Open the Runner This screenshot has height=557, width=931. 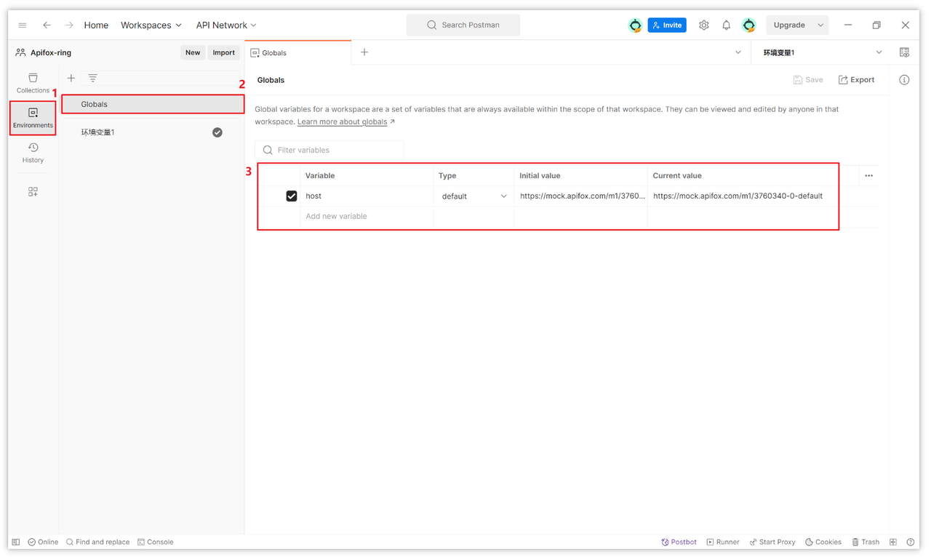722,542
